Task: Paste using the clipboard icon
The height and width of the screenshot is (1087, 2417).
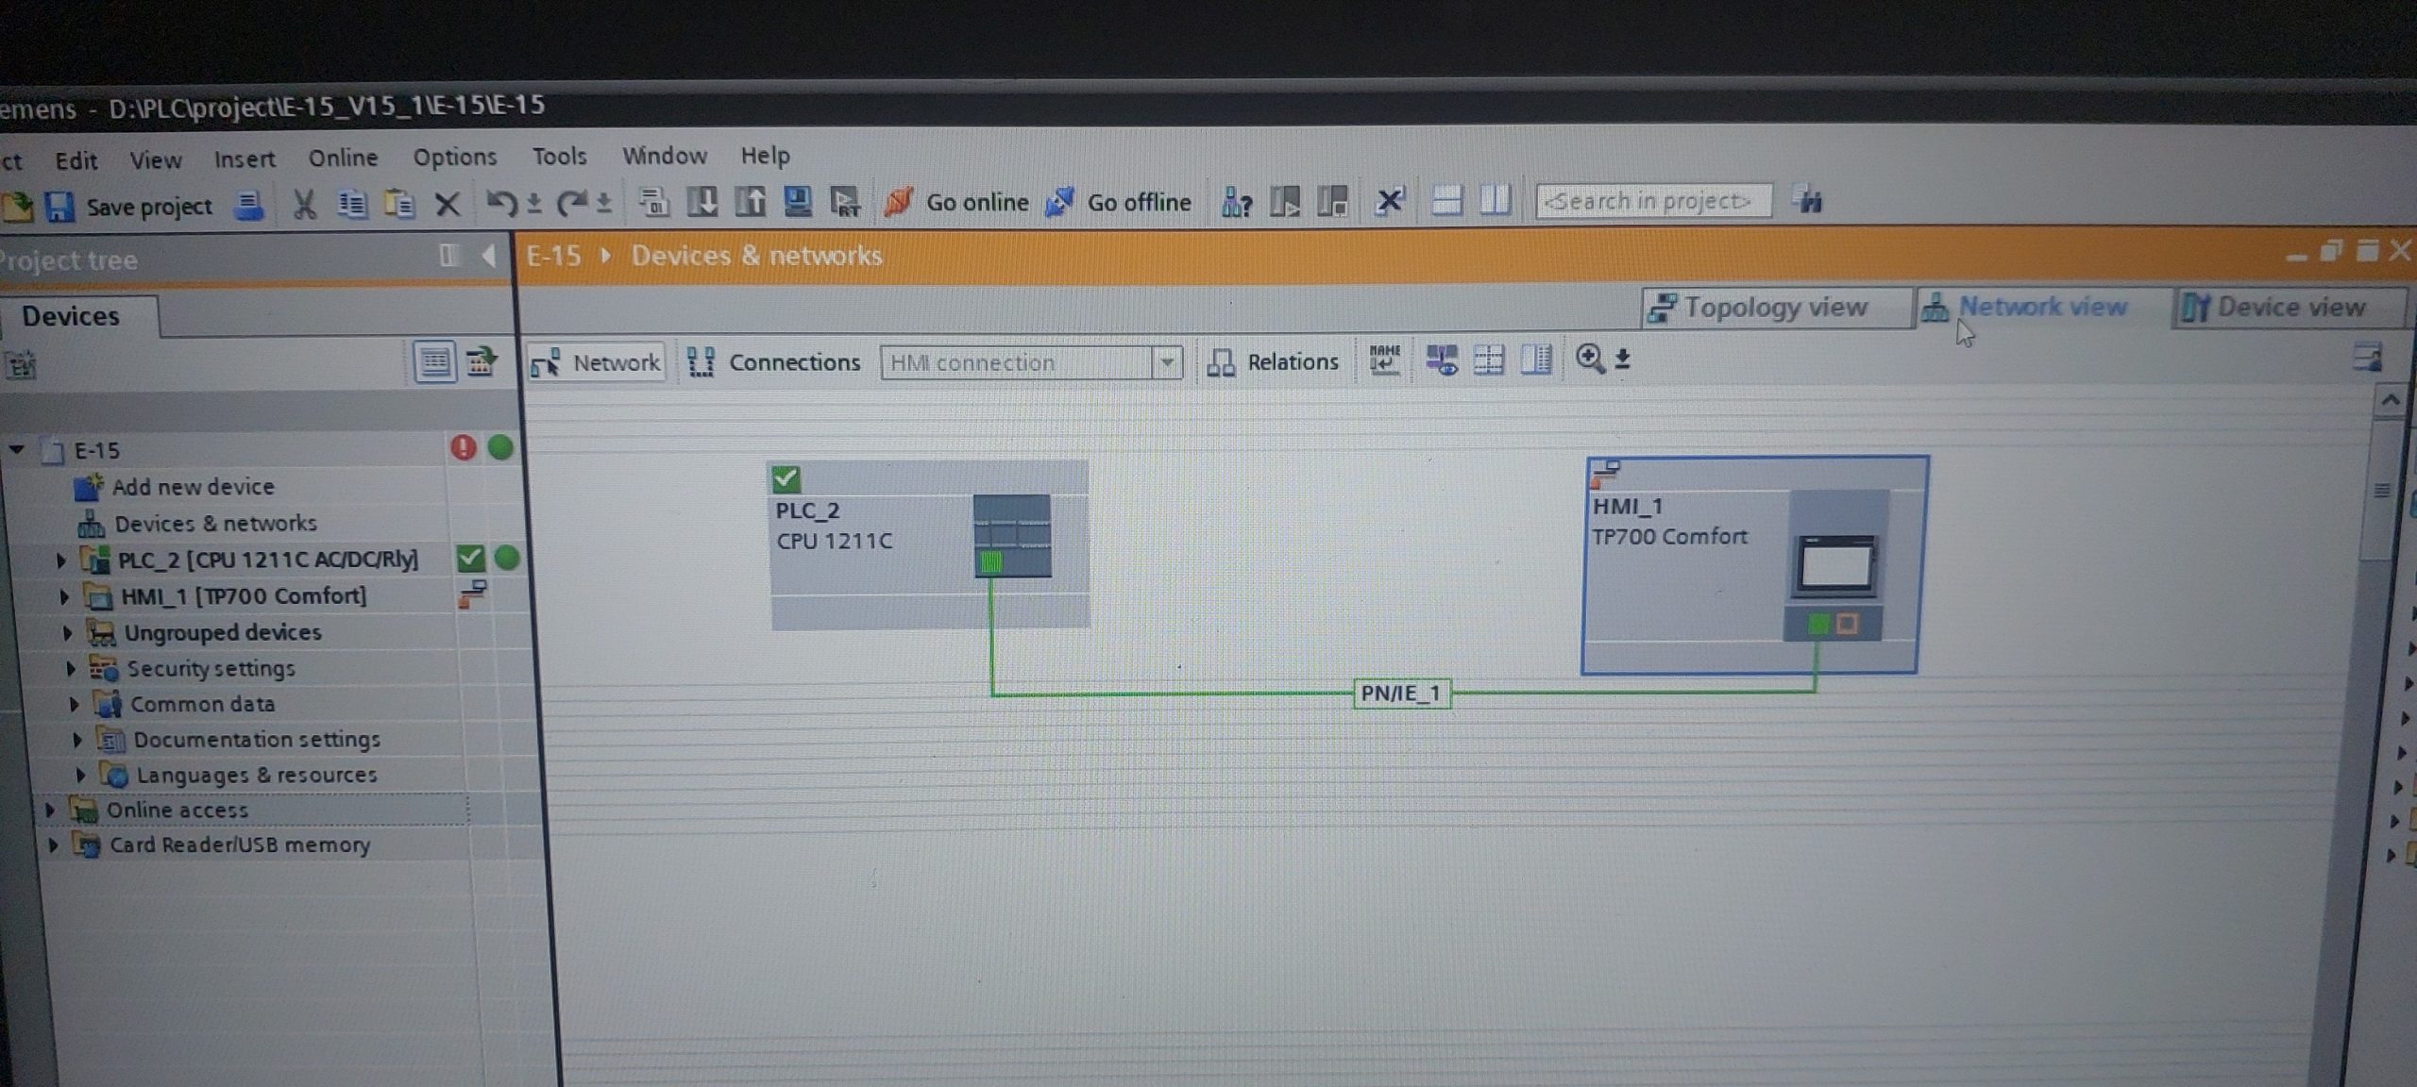Action: click(x=400, y=204)
